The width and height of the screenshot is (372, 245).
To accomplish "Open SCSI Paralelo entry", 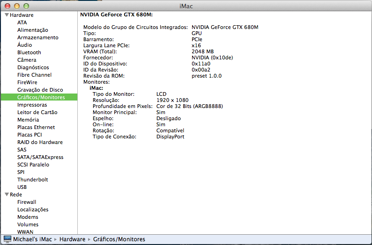I will point(33,165).
